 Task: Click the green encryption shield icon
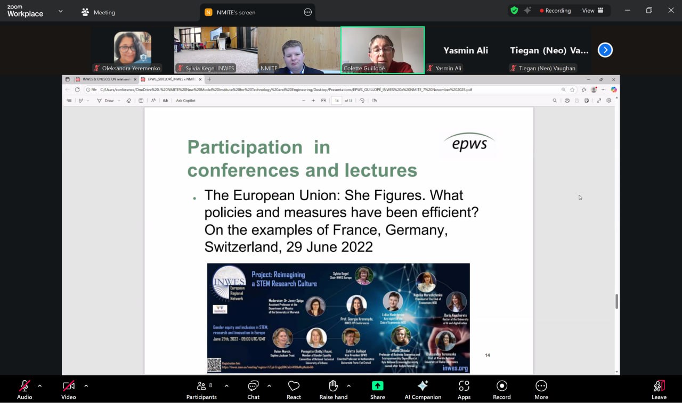coord(514,11)
